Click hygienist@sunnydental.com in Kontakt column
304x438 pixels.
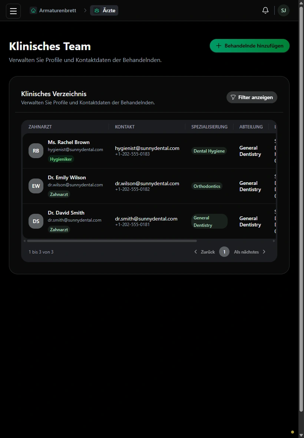147,148
